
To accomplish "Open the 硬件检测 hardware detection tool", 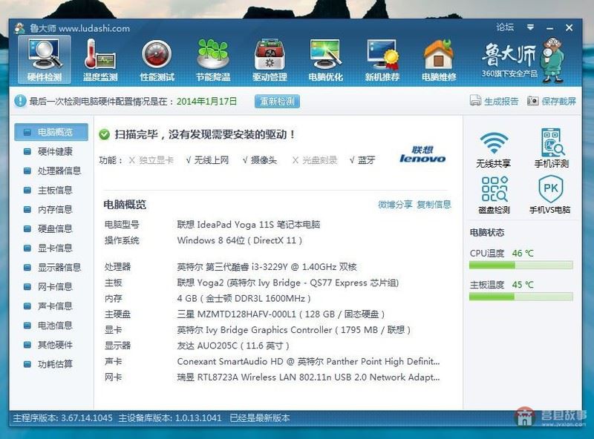I will [x=45, y=60].
